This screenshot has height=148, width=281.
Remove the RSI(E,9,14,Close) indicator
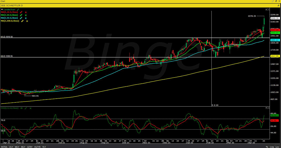(x=30, y=108)
